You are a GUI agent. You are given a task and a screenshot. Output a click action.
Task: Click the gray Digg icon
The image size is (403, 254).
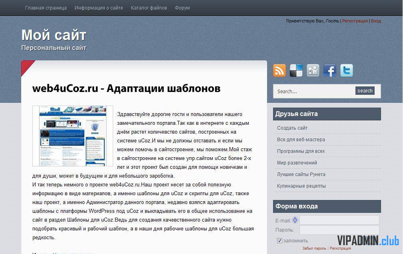313,70
